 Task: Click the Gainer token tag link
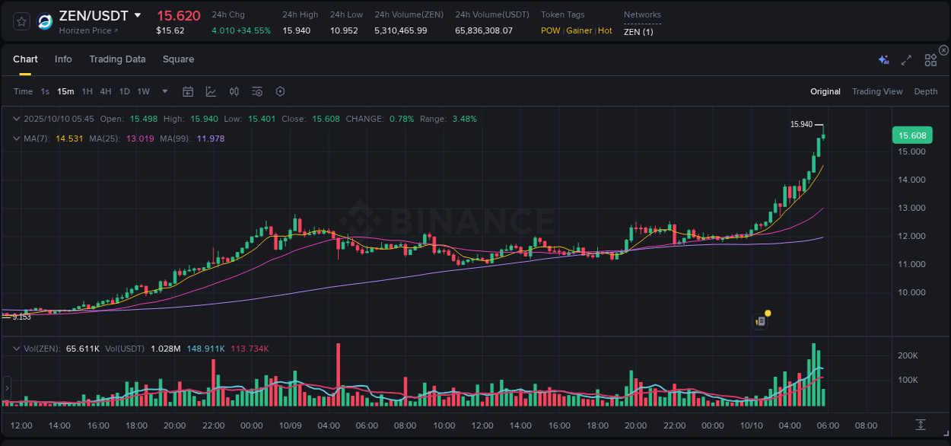tap(579, 30)
